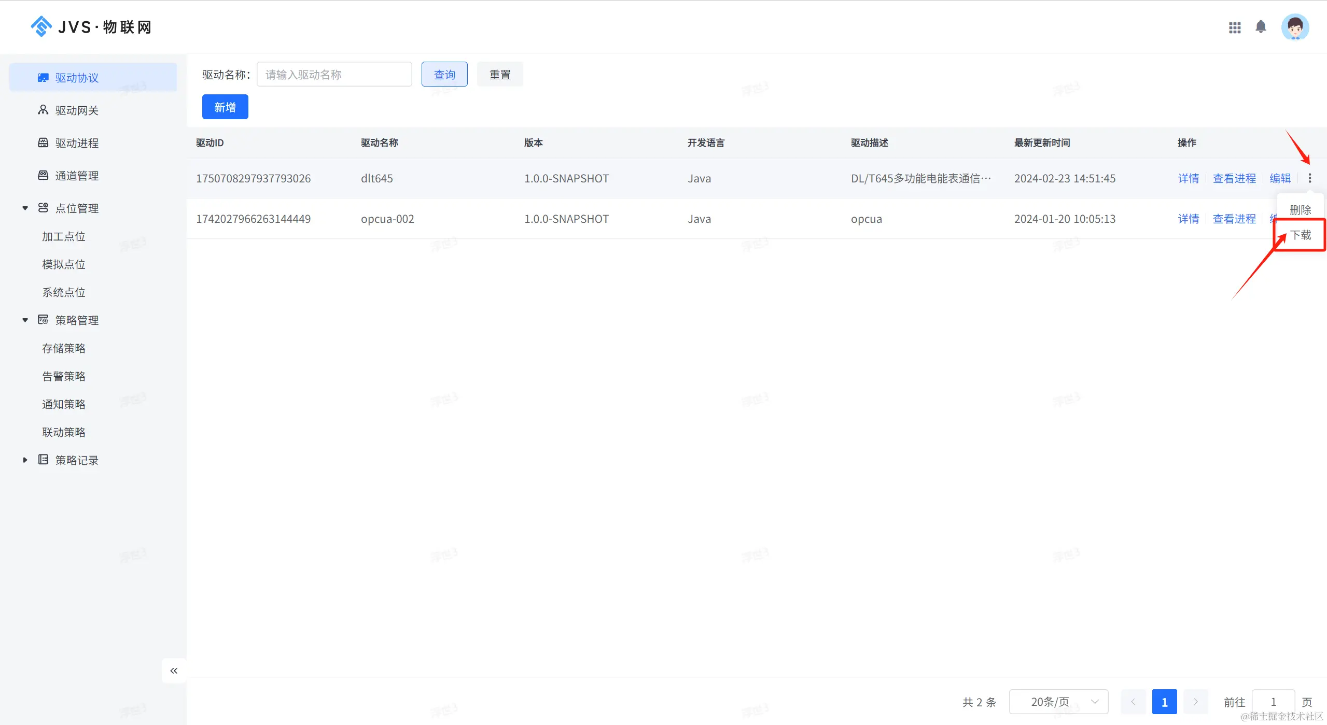This screenshot has height=725, width=1327.
Task: Click 查看进程 link for opcua-002
Action: coord(1234,219)
